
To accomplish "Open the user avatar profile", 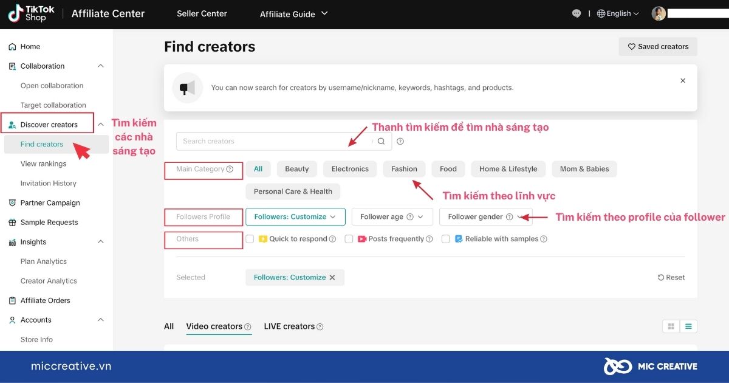I will 659,13.
